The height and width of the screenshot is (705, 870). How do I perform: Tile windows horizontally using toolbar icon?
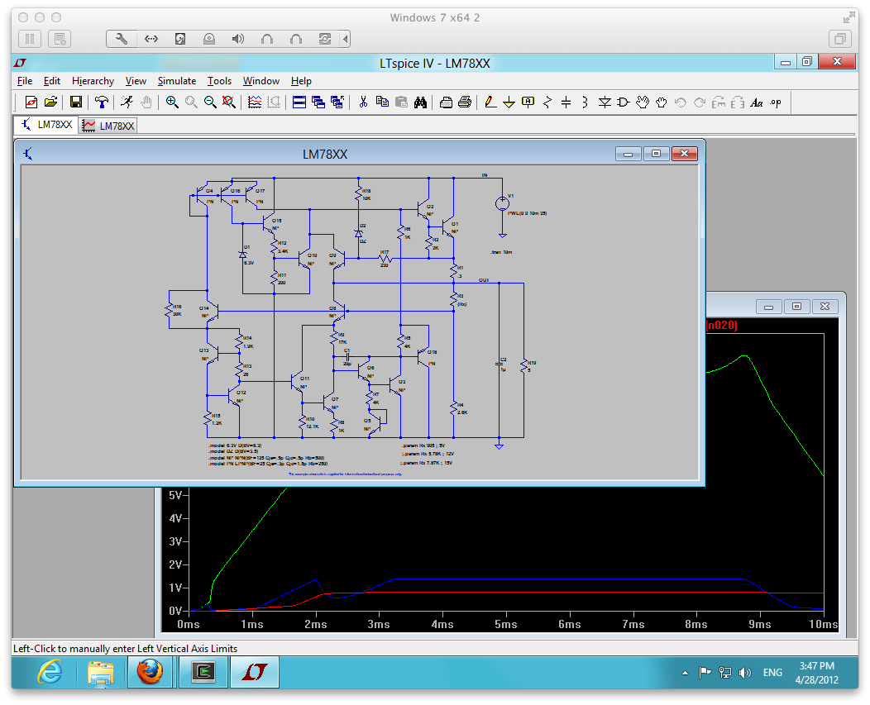pos(299,102)
